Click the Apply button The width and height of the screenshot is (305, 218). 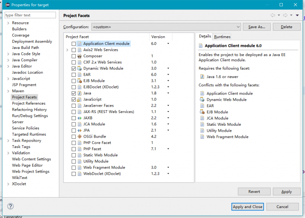286,192
